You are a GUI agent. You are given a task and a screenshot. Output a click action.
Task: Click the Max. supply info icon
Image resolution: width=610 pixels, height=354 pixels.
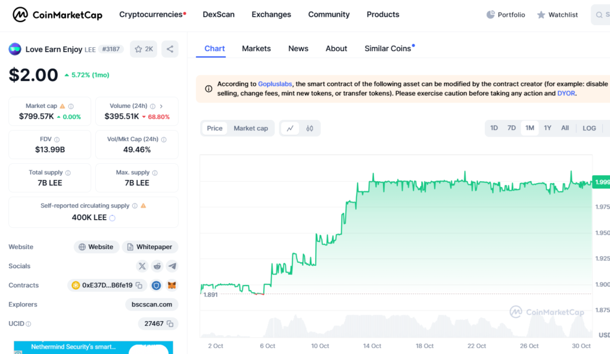(155, 173)
